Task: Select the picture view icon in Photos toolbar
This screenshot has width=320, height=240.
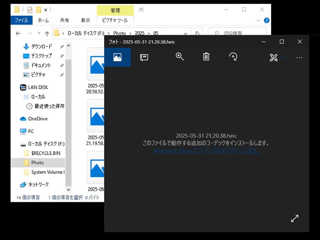Action: click(x=118, y=57)
